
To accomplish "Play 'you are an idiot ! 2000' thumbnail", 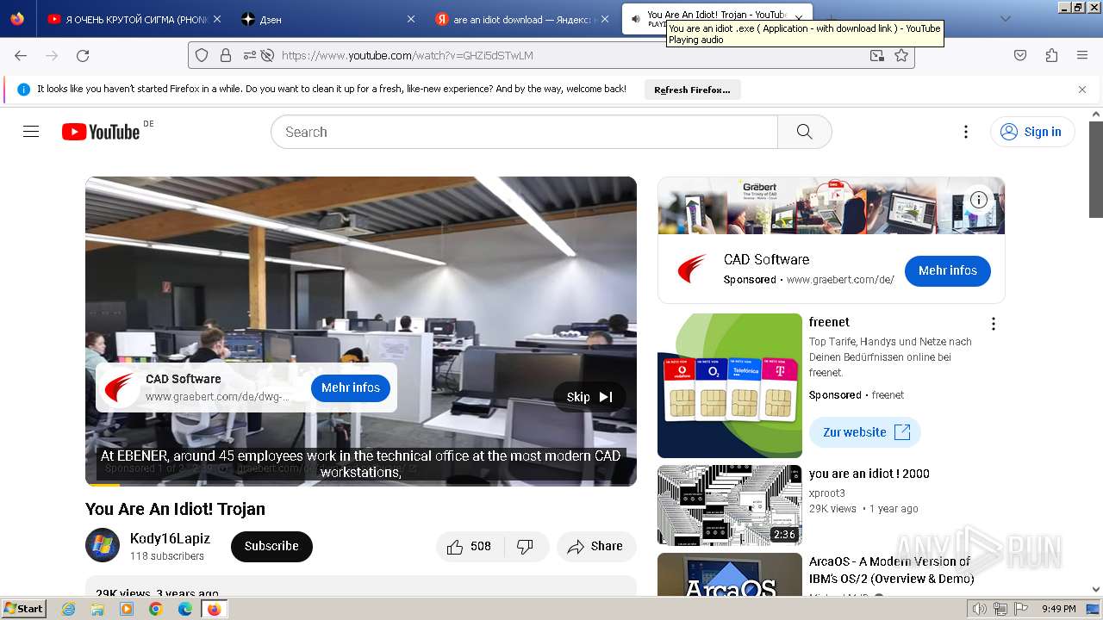I will 730,505.
